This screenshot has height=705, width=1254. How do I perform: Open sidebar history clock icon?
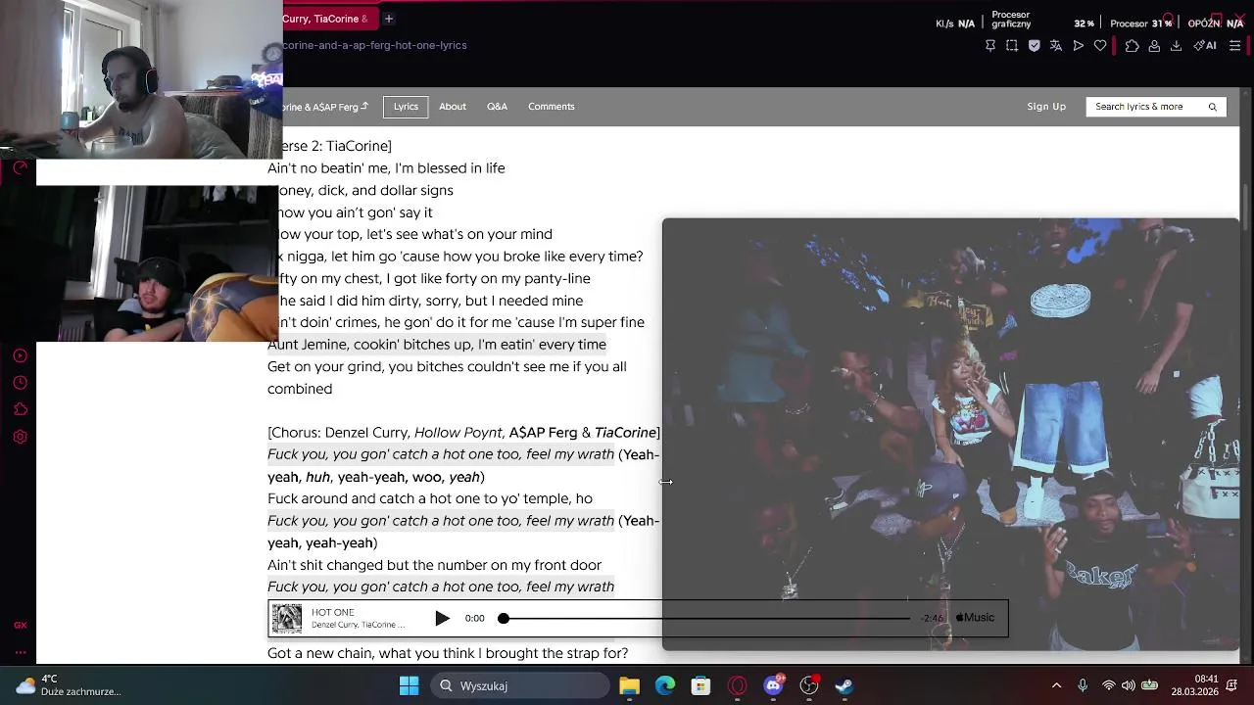(x=20, y=383)
